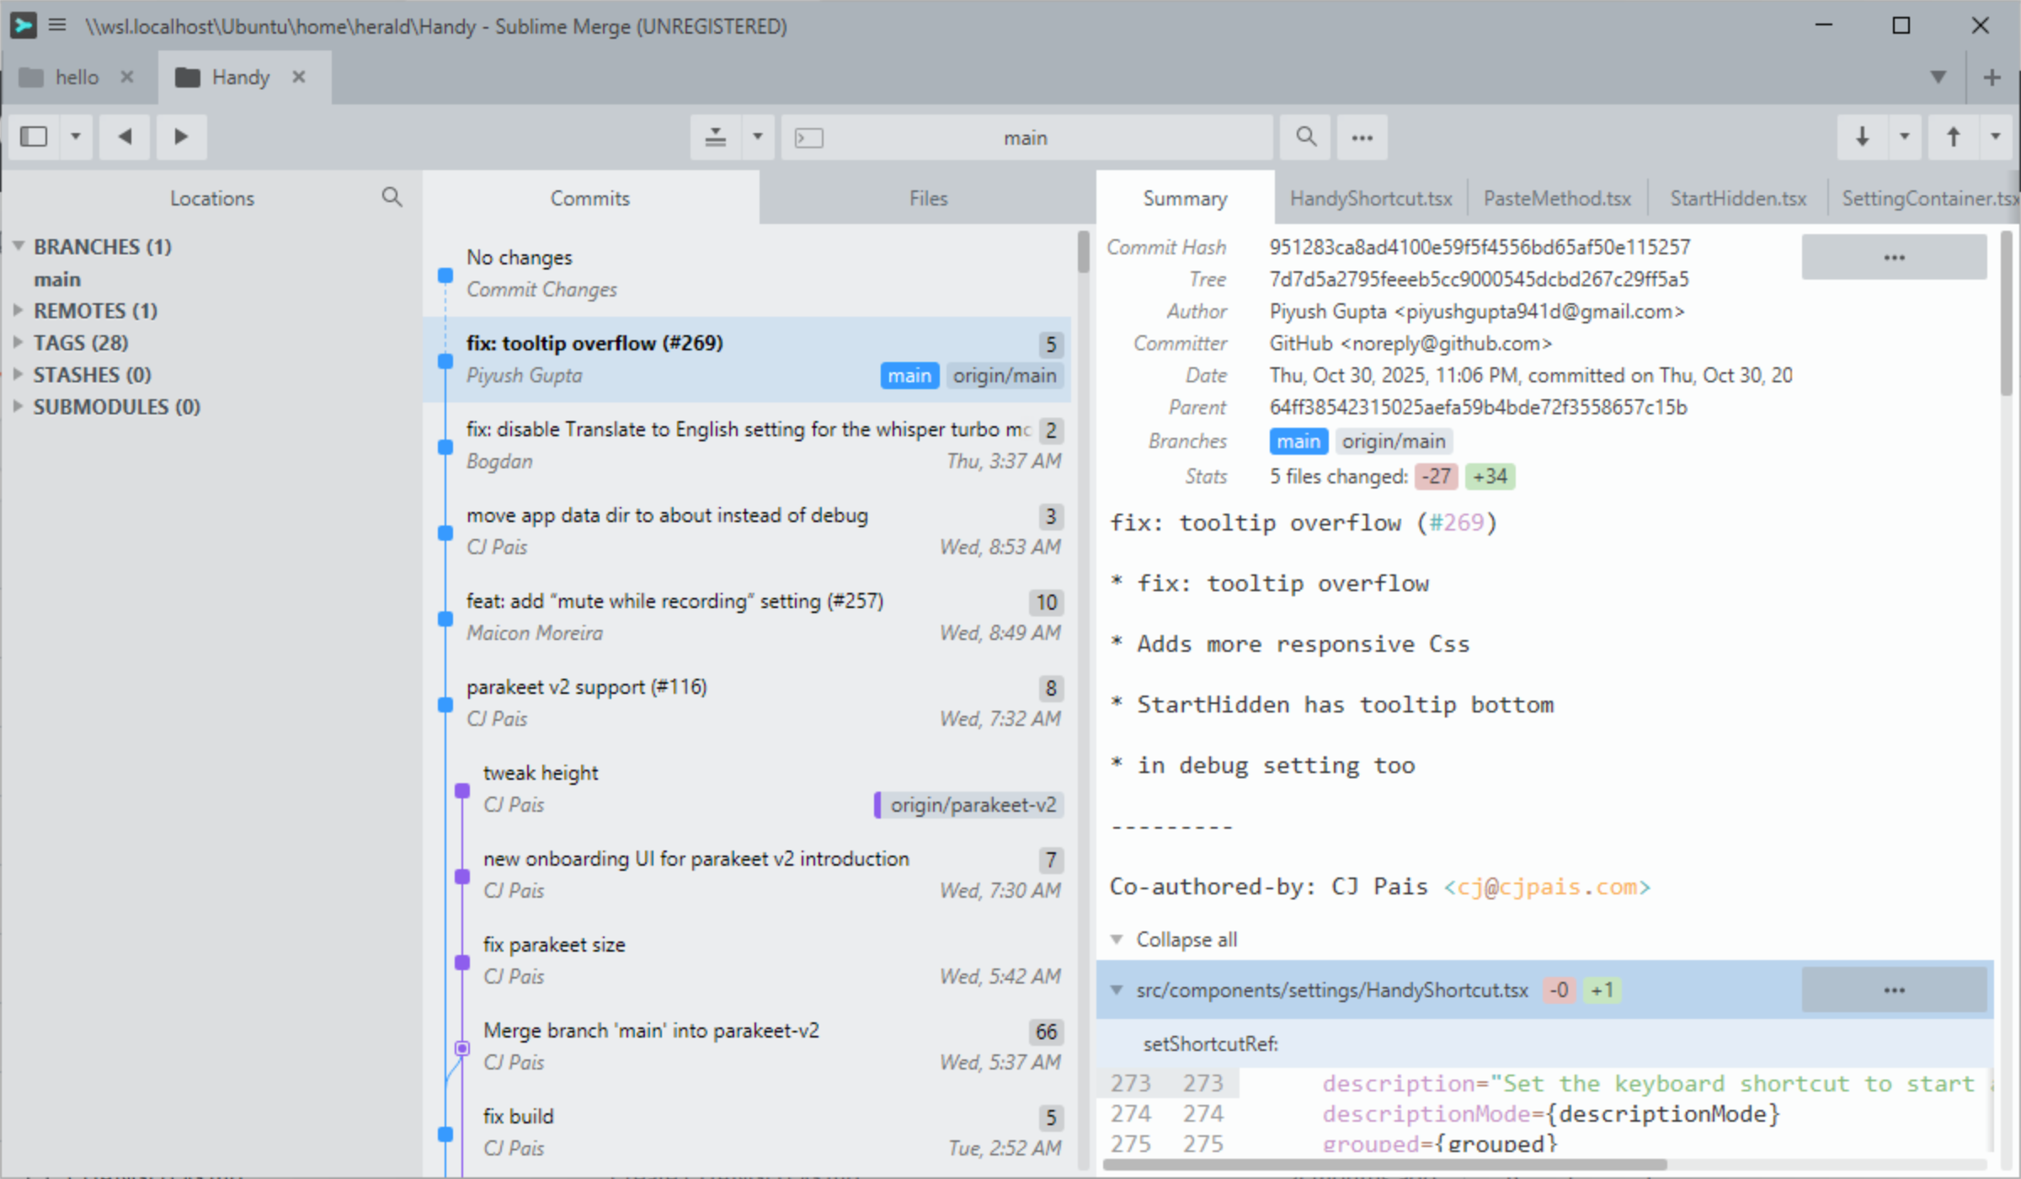Open the push options dropdown arrow
This screenshot has width=2021, height=1179.
[1995, 136]
